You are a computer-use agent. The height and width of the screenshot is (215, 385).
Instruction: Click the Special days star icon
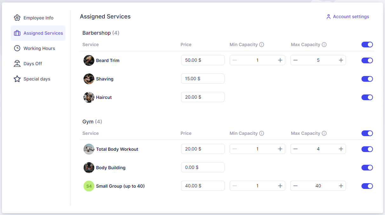tap(17, 79)
